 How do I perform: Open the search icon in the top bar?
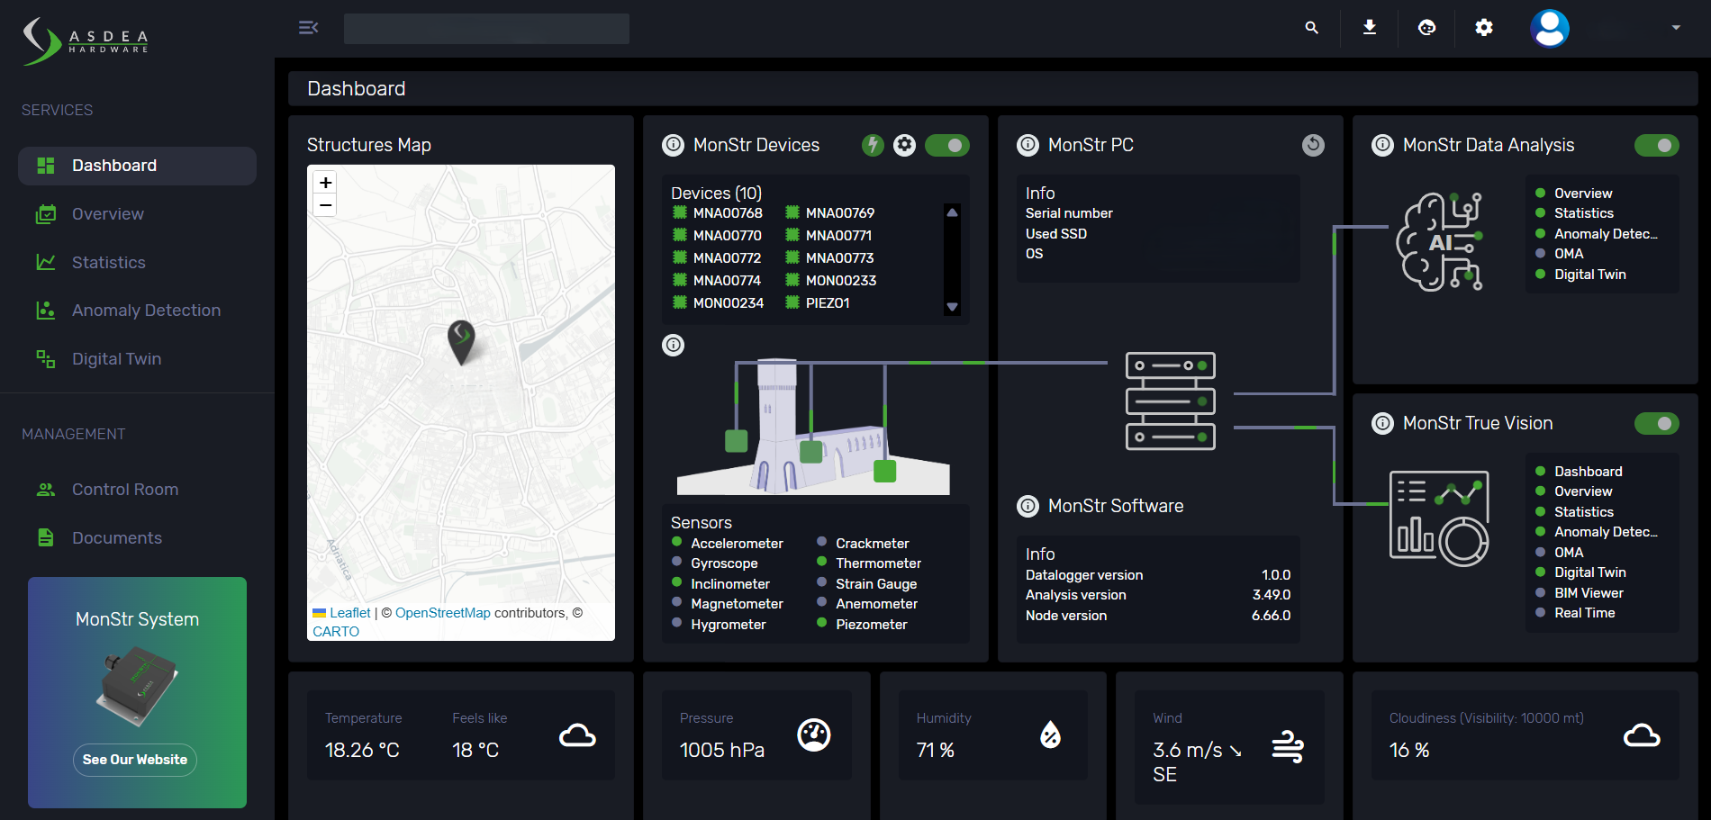click(1311, 28)
